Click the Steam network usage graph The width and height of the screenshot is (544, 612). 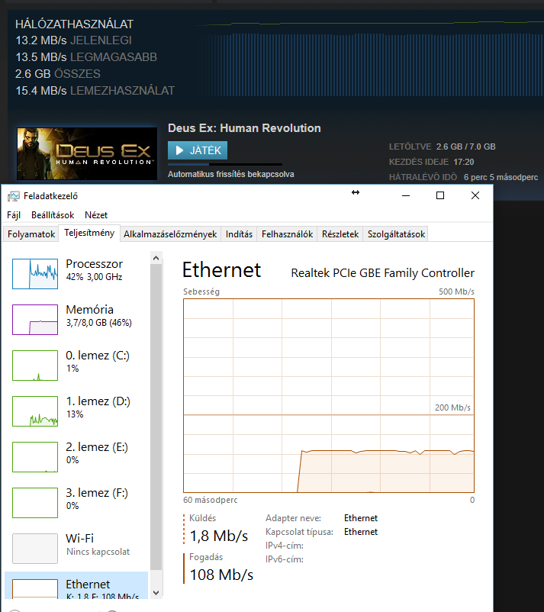[369, 59]
